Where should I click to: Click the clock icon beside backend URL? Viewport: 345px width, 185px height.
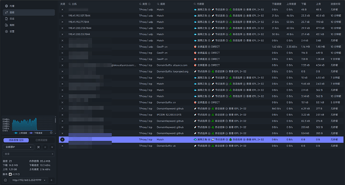5,180
